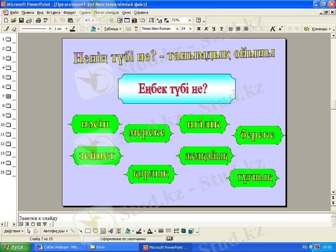Click the increase font size icon
The height and width of the screenshot is (252, 336).
273,29
